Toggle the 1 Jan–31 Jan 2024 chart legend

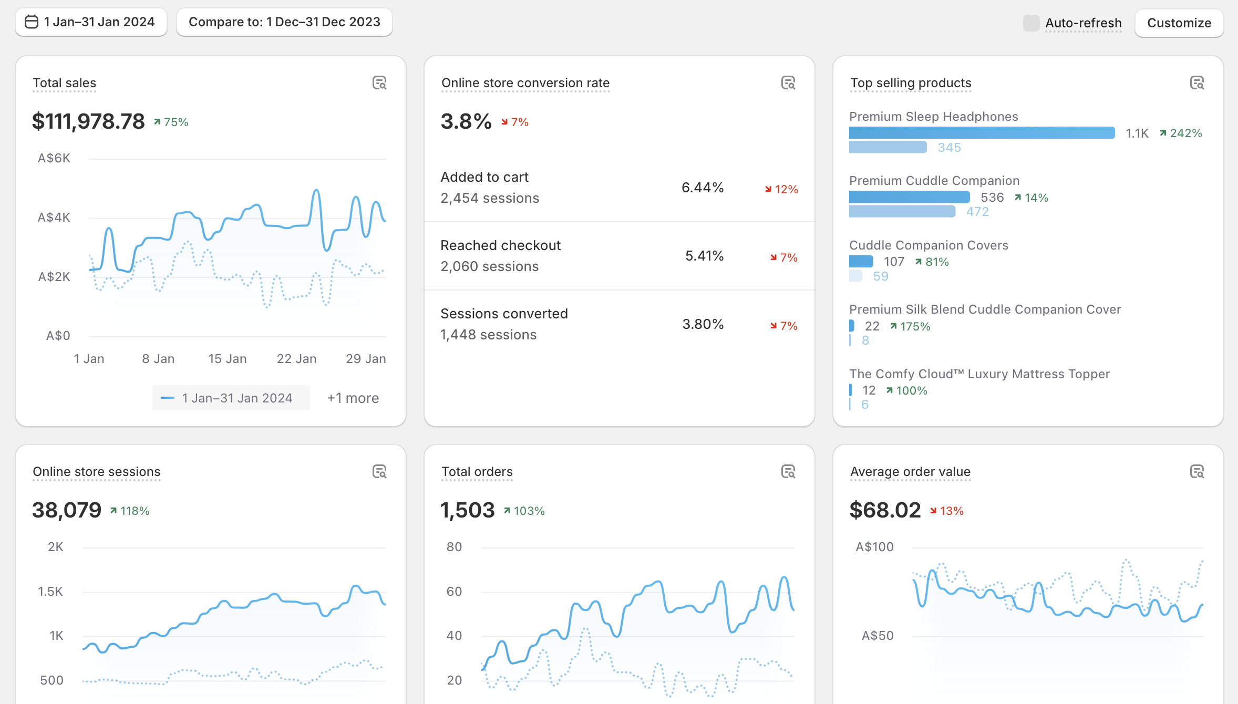tap(231, 398)
